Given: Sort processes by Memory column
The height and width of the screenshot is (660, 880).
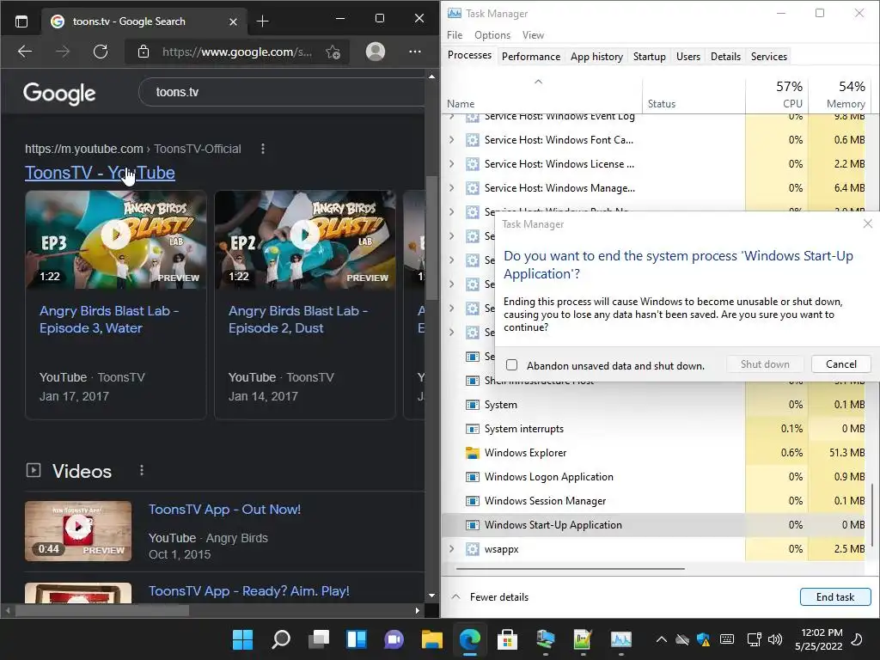Looking at the screenshot, I should click(x=839, y=95).
